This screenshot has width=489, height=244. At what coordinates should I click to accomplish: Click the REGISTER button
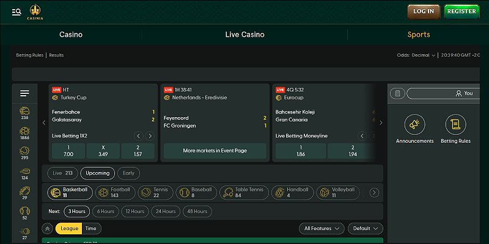[x=461, y=12]
